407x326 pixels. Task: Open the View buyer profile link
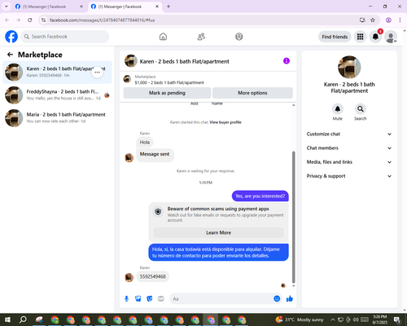(225, 122)
